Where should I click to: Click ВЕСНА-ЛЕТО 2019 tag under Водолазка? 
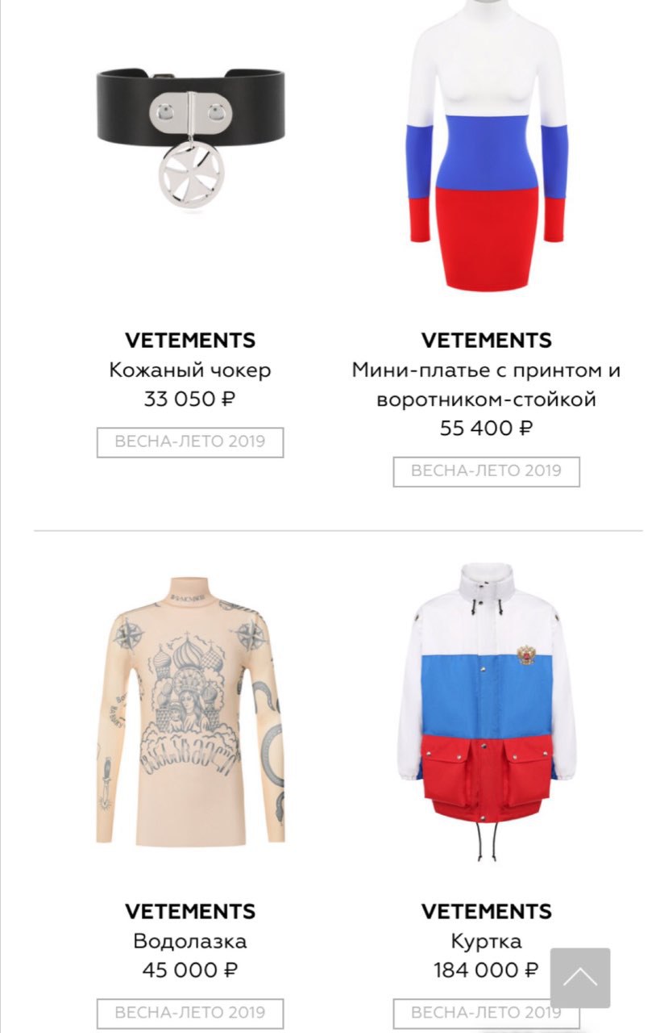click(190, 1013)
